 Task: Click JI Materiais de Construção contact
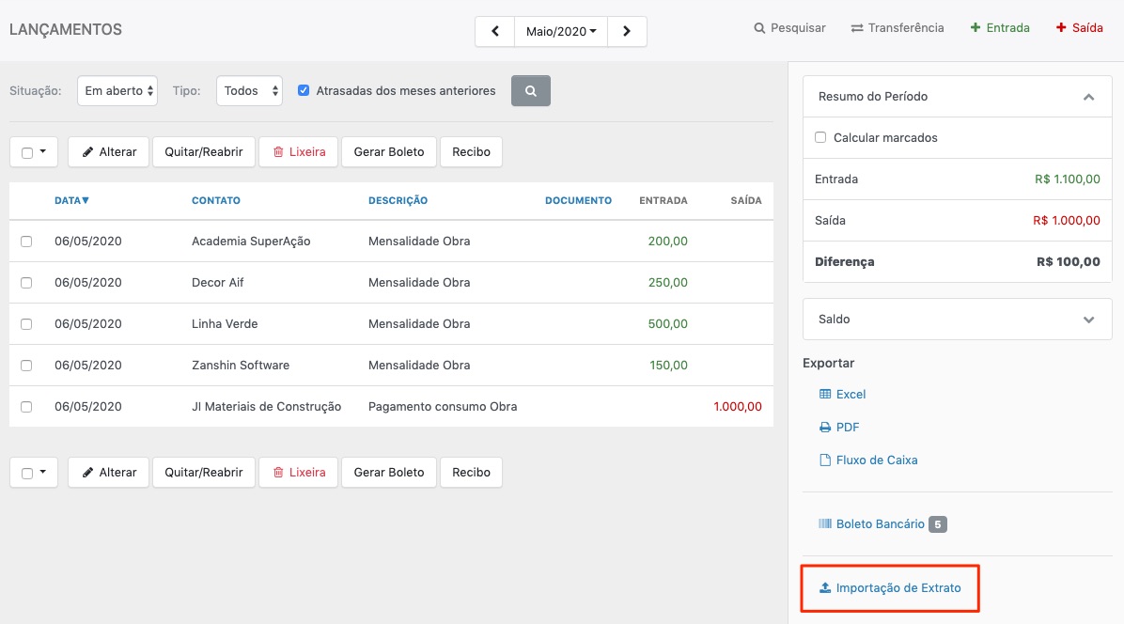(266, 407)
